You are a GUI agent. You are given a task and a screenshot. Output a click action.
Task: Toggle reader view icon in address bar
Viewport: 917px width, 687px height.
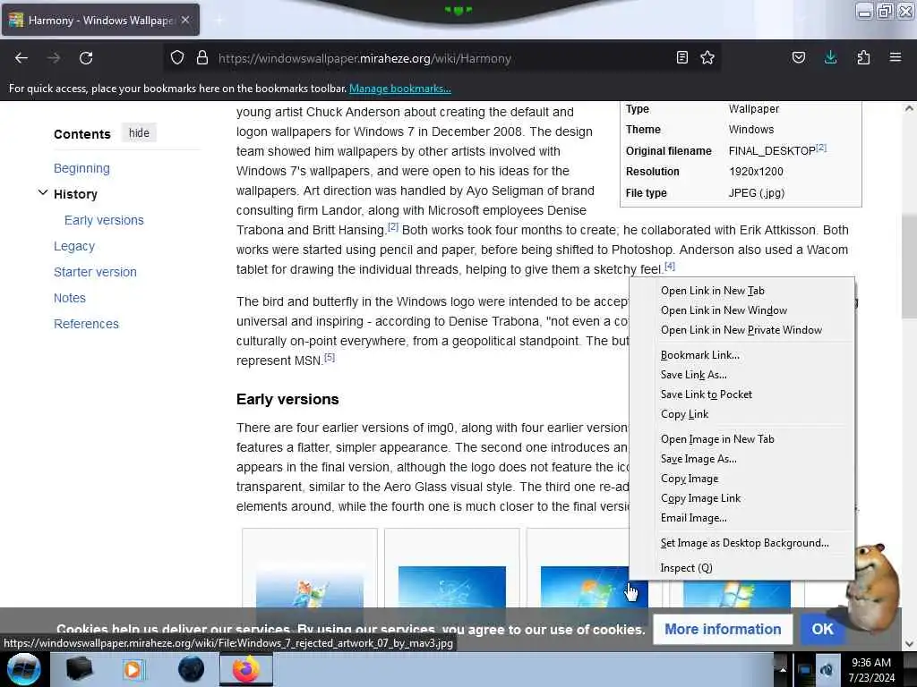click(x=681, y=58)
